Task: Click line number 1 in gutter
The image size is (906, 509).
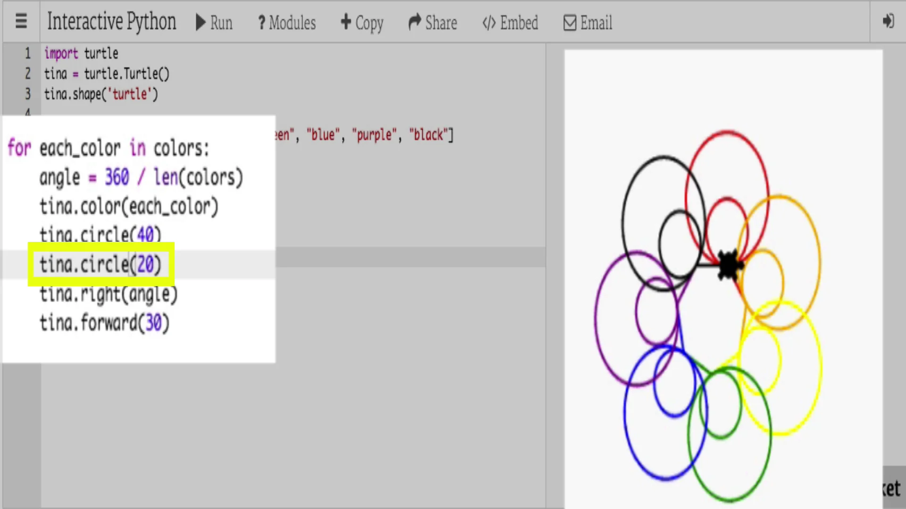Action: (x=27, y=53)
